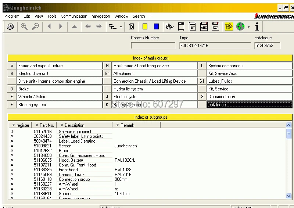Select the Brake main group
This screenshot has width=294, height=208.
60,89
